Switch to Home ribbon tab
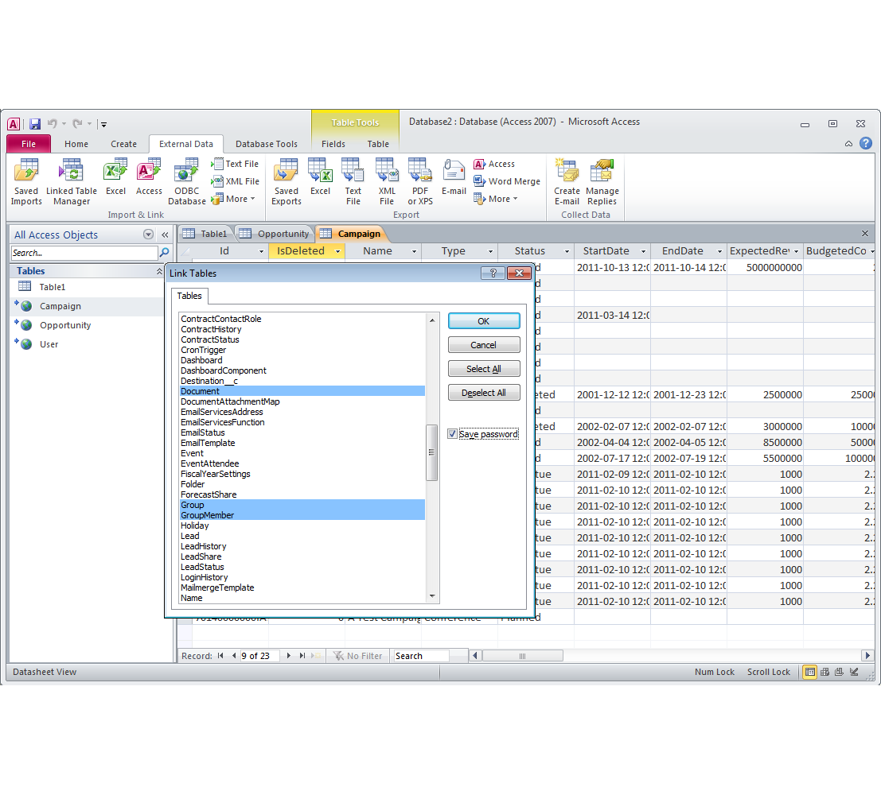Screen dimensions: 881x795 (76, 144)
